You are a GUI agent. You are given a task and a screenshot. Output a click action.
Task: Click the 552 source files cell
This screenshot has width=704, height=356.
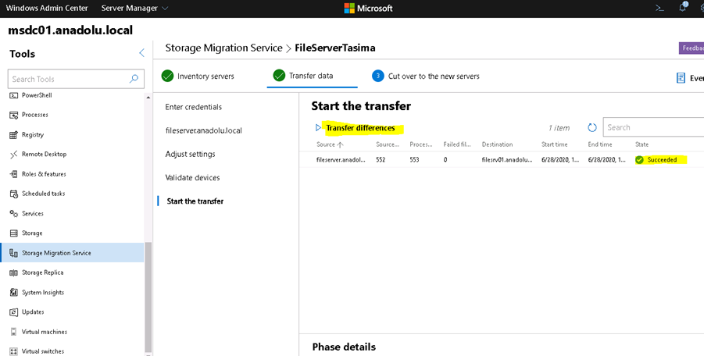(381, 159)
